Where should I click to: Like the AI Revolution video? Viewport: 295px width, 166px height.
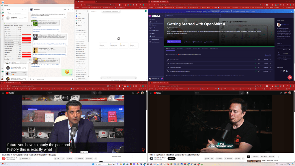57,158
